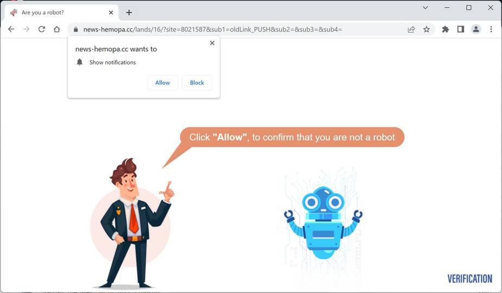Open the profile avatar menu
The image size is (502, 293).
pos(476,29)
